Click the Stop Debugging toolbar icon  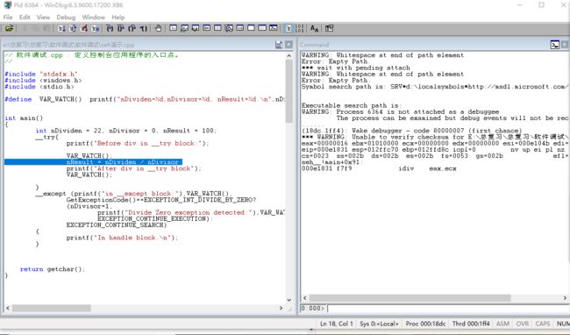coord(84,28)
